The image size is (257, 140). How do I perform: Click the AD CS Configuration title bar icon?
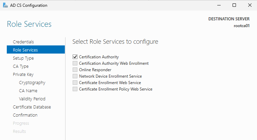[x=4, y=5]
